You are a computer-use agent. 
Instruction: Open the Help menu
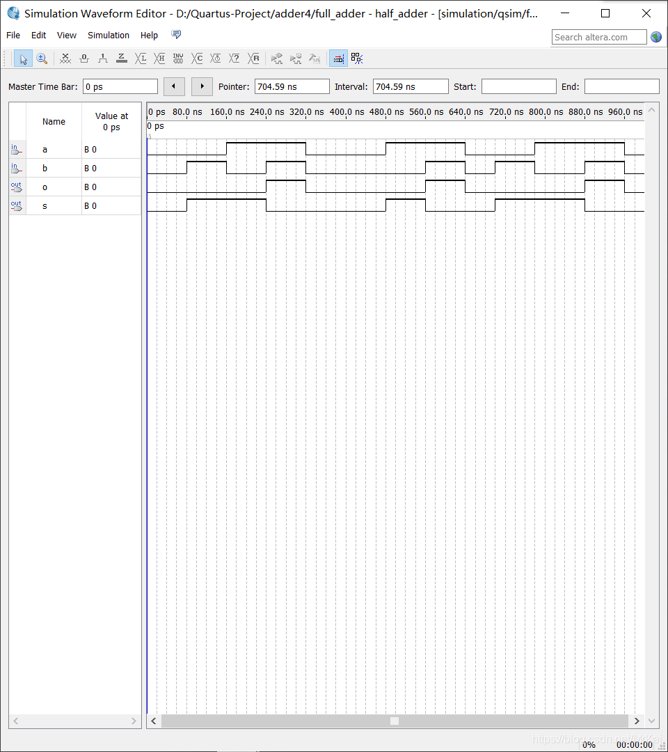pos(149,35)
